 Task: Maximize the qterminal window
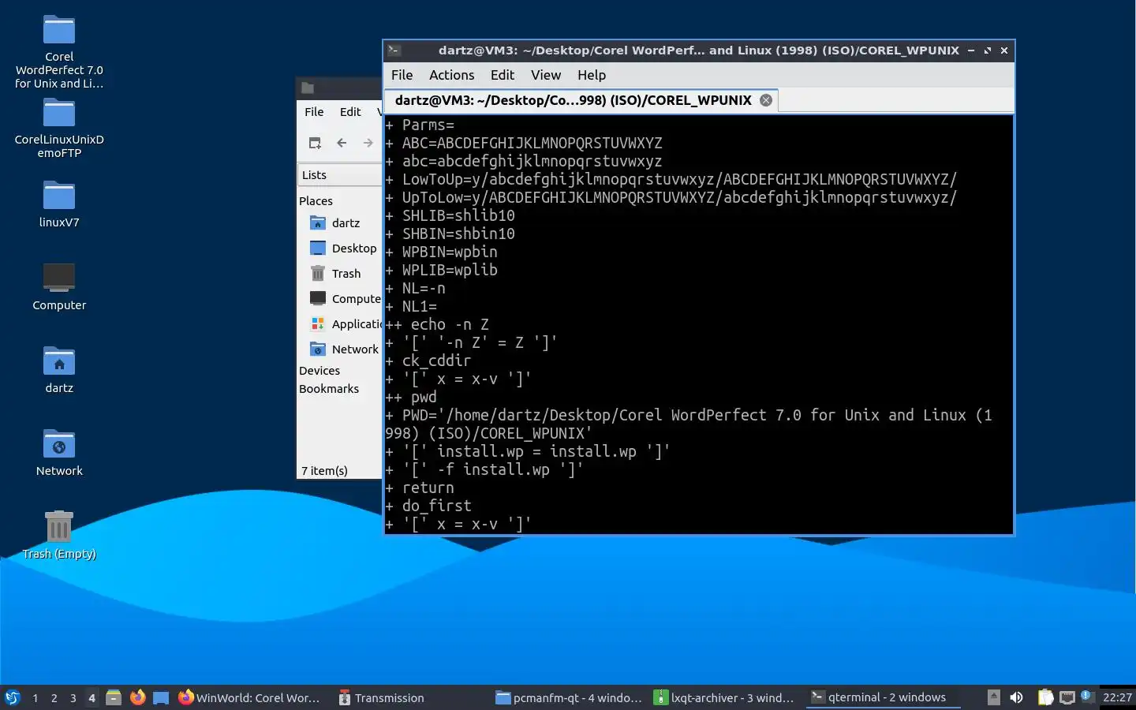tap(988, 50)
